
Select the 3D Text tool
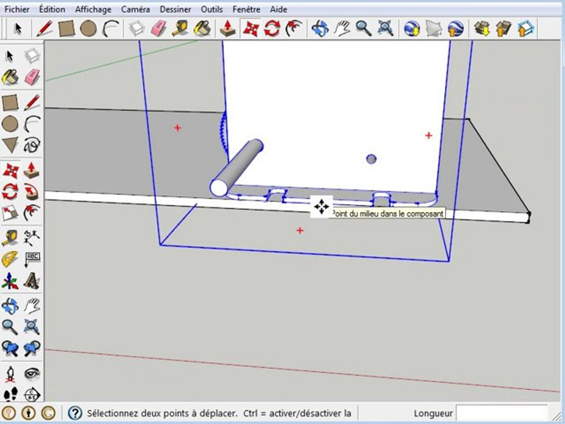[32, 281]
